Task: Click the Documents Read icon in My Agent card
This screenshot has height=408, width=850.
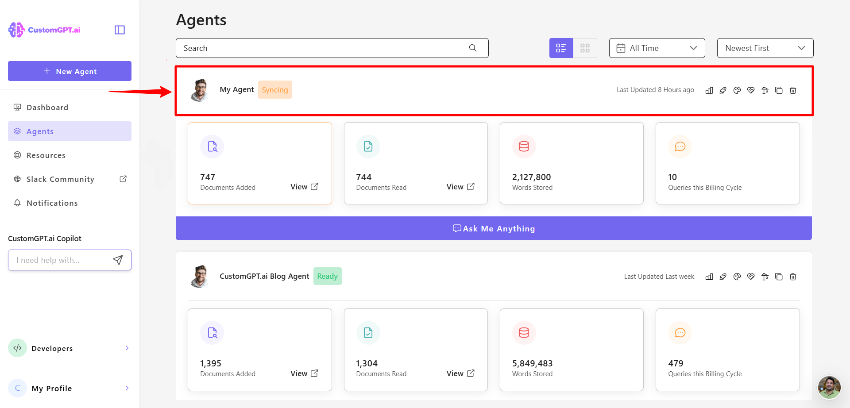Action: point(368,146)
